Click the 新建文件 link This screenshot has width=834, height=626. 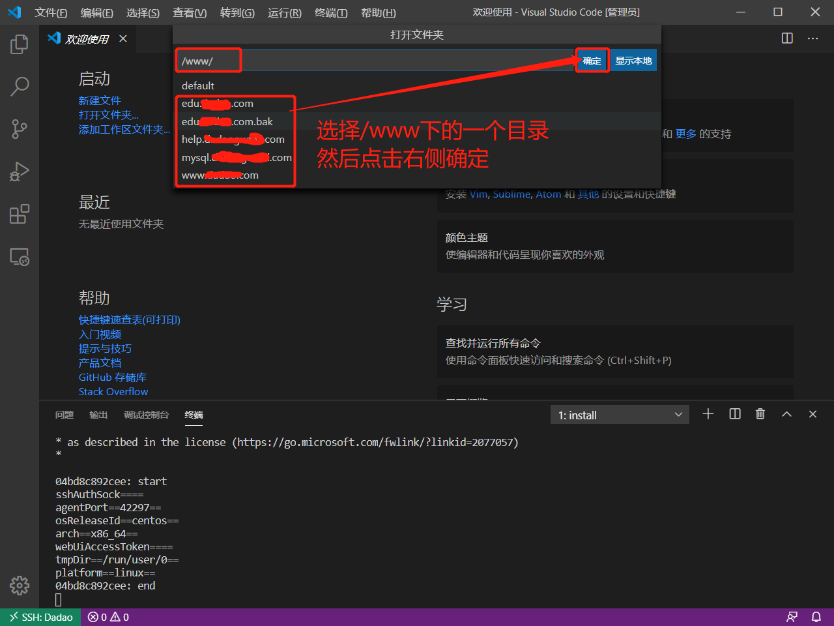pos(100,100)
